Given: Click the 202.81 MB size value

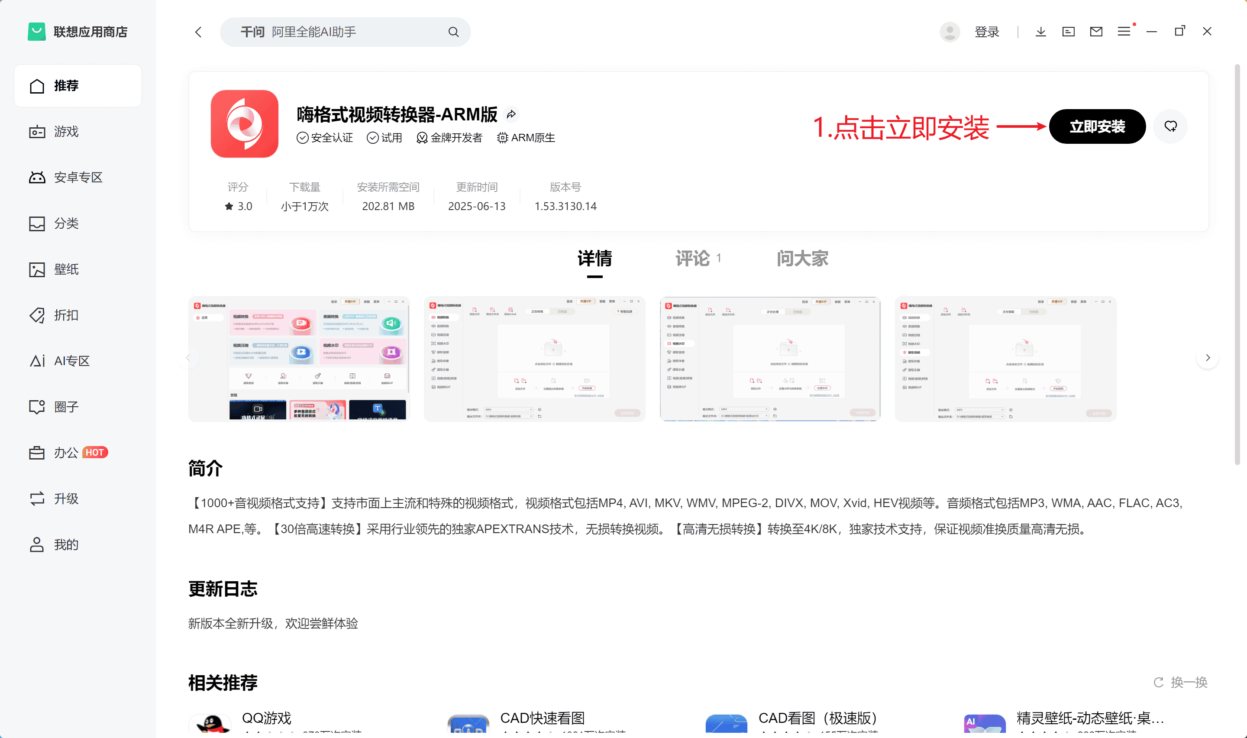Looking at the screenshot, I should click(x=388, y=207).
